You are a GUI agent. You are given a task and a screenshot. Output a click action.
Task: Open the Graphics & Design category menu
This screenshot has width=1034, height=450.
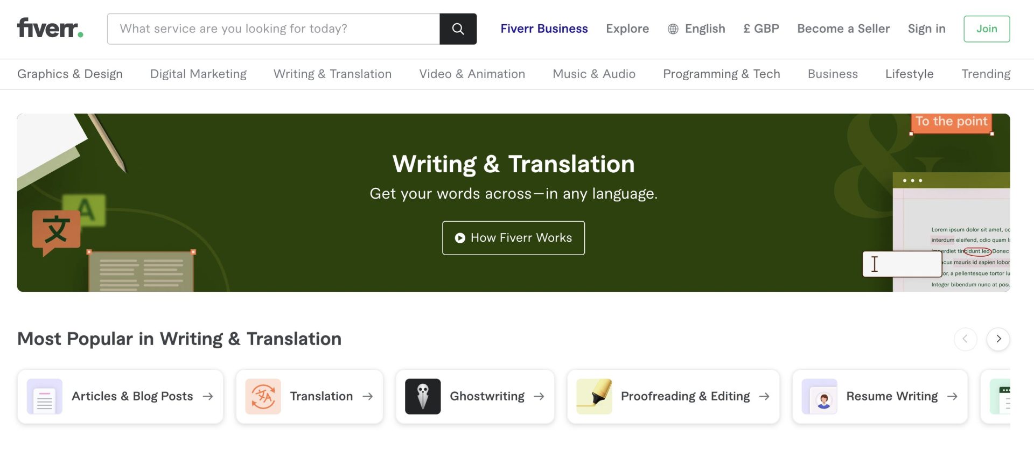70,74
